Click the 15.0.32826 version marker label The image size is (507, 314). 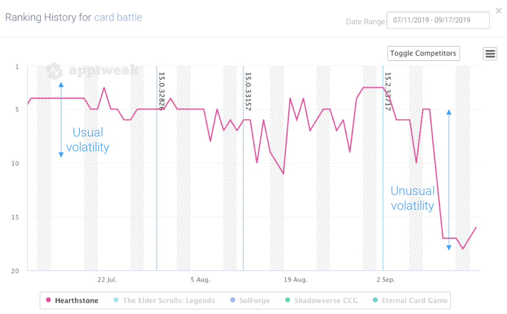162,91
